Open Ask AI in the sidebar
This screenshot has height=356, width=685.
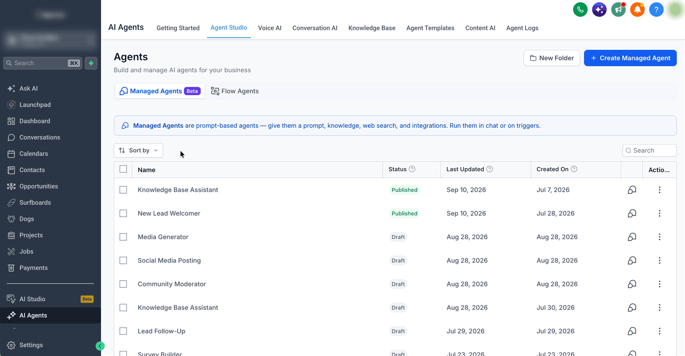coord(50,88)
